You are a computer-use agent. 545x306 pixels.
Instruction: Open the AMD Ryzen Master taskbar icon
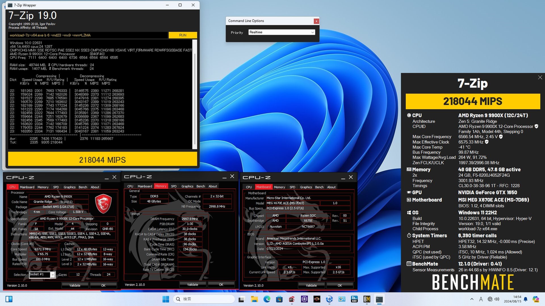click(317, 299)
